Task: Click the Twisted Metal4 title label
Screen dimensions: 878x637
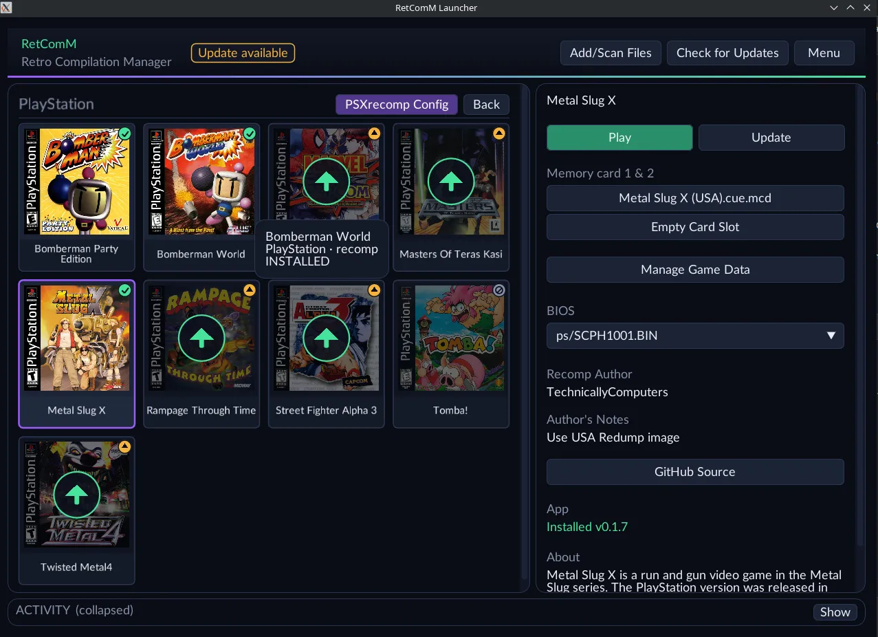Action: [x=76, y=568]
